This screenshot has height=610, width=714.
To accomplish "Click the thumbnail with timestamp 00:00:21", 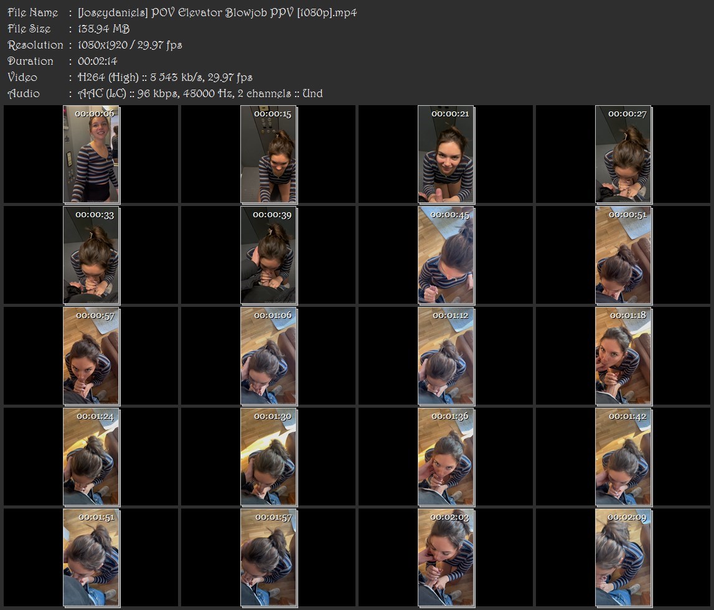I will pyautogui.click(x=446, y=154).
